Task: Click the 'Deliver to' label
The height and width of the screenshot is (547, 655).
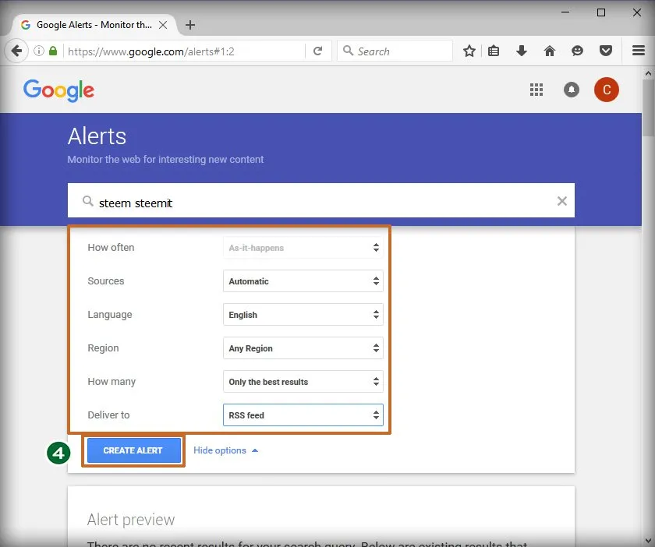Action: pos(108,415)
